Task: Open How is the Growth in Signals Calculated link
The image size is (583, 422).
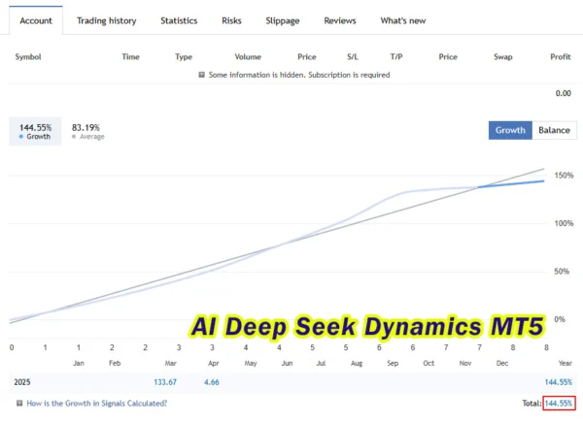Action: 96,403
